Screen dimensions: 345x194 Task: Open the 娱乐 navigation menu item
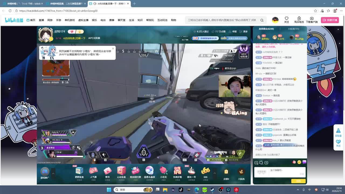tap(94, 20)
